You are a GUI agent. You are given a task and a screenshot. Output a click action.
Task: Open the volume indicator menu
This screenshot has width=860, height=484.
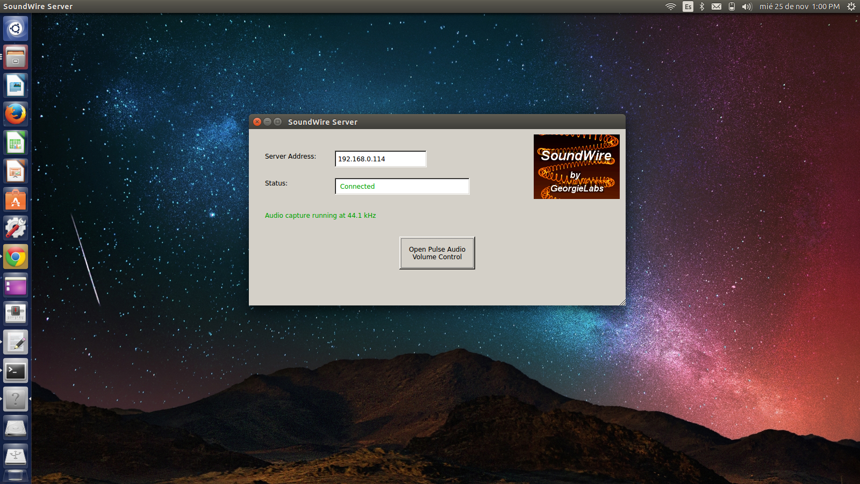click(x=747, y=6)
